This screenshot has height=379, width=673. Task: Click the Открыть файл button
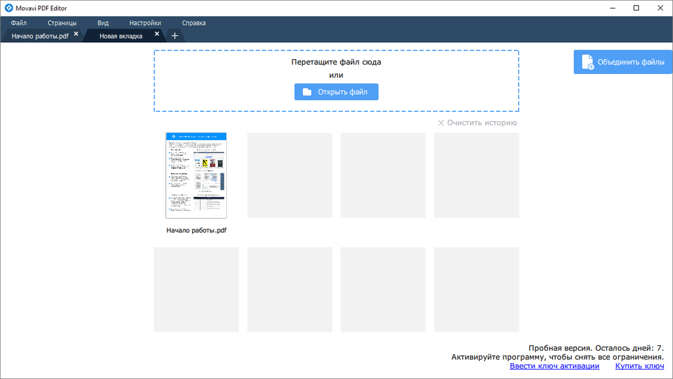336,92
